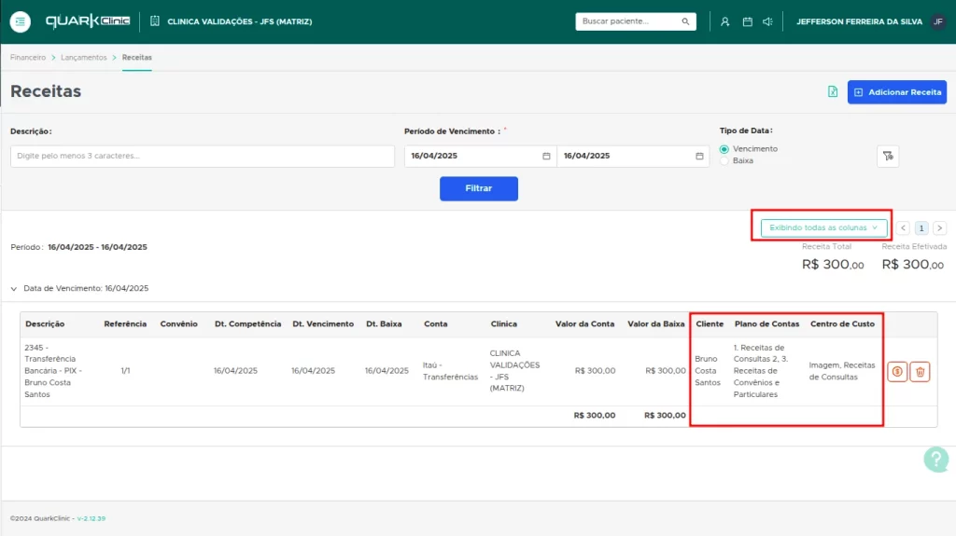Viewport: 956px width, 536px height.
Task: Open advanced filter funnel icon
Action: click(888, 156)
